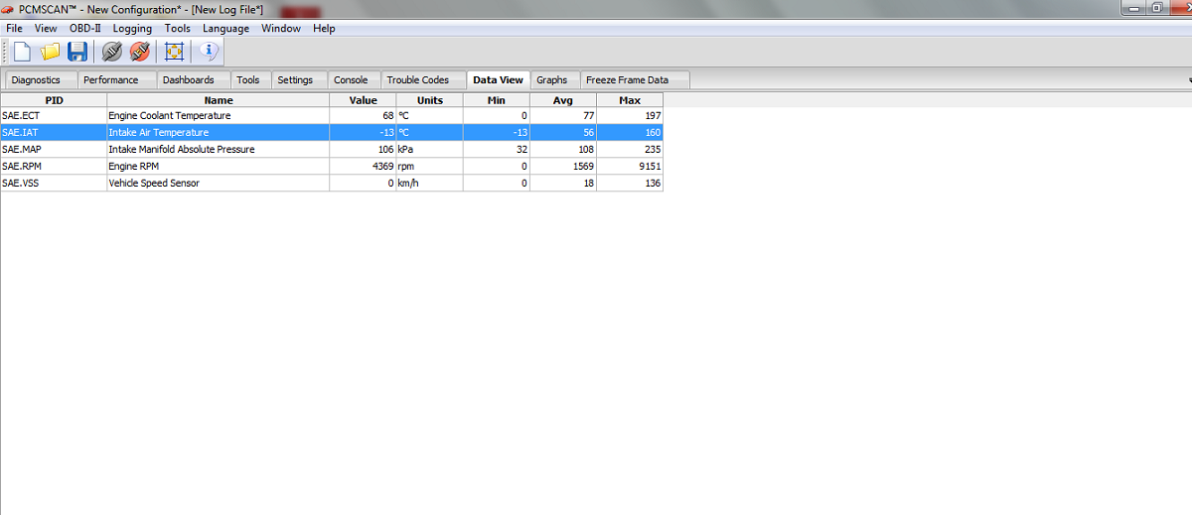Click the New file toolbar icon
This screenshot has height=515, width=1192.
(22, 51)
